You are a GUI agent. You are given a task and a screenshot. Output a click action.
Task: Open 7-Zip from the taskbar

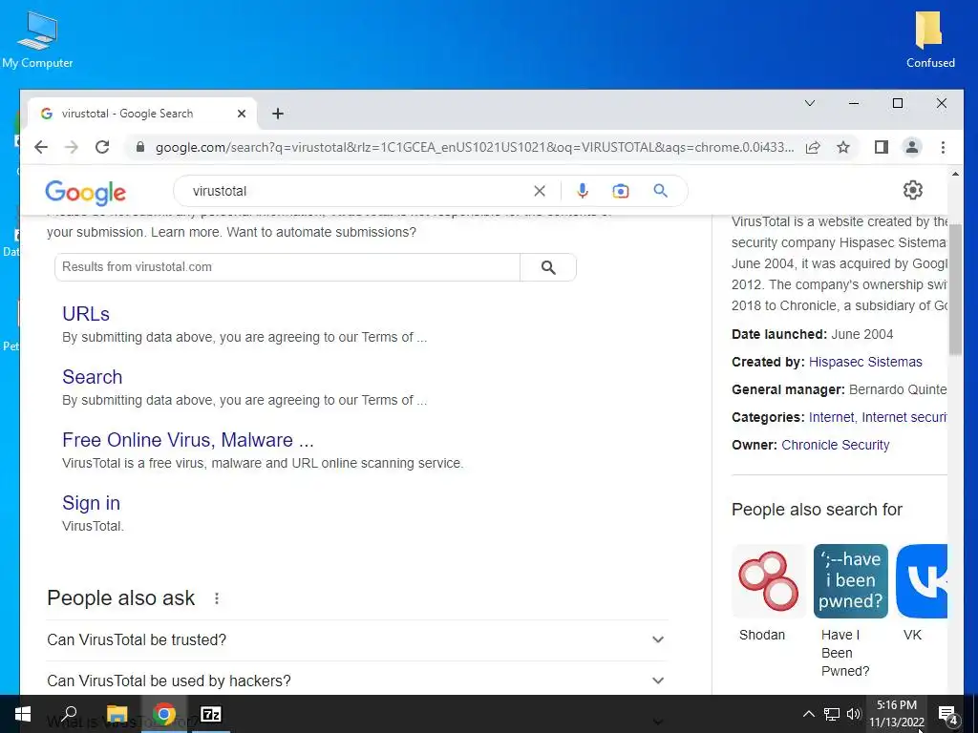click(x=211, y=714)
